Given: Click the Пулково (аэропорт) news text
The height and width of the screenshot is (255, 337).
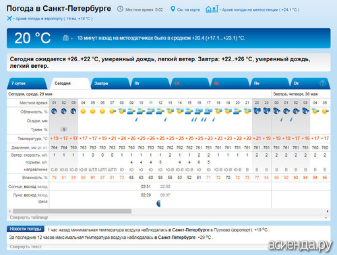Looking at the screenshot, I should point(233,230).
